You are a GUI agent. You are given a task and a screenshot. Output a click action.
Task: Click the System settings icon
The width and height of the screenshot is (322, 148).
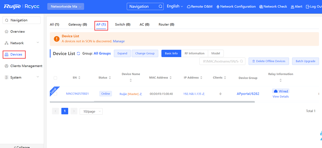coord(6,78)
